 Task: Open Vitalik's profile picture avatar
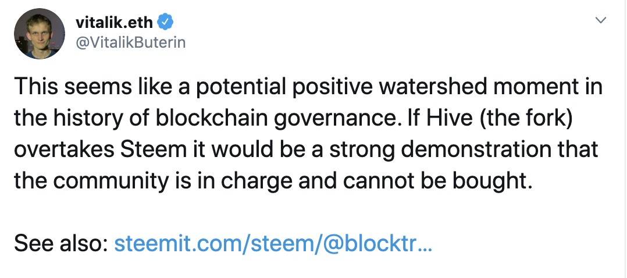39,34
